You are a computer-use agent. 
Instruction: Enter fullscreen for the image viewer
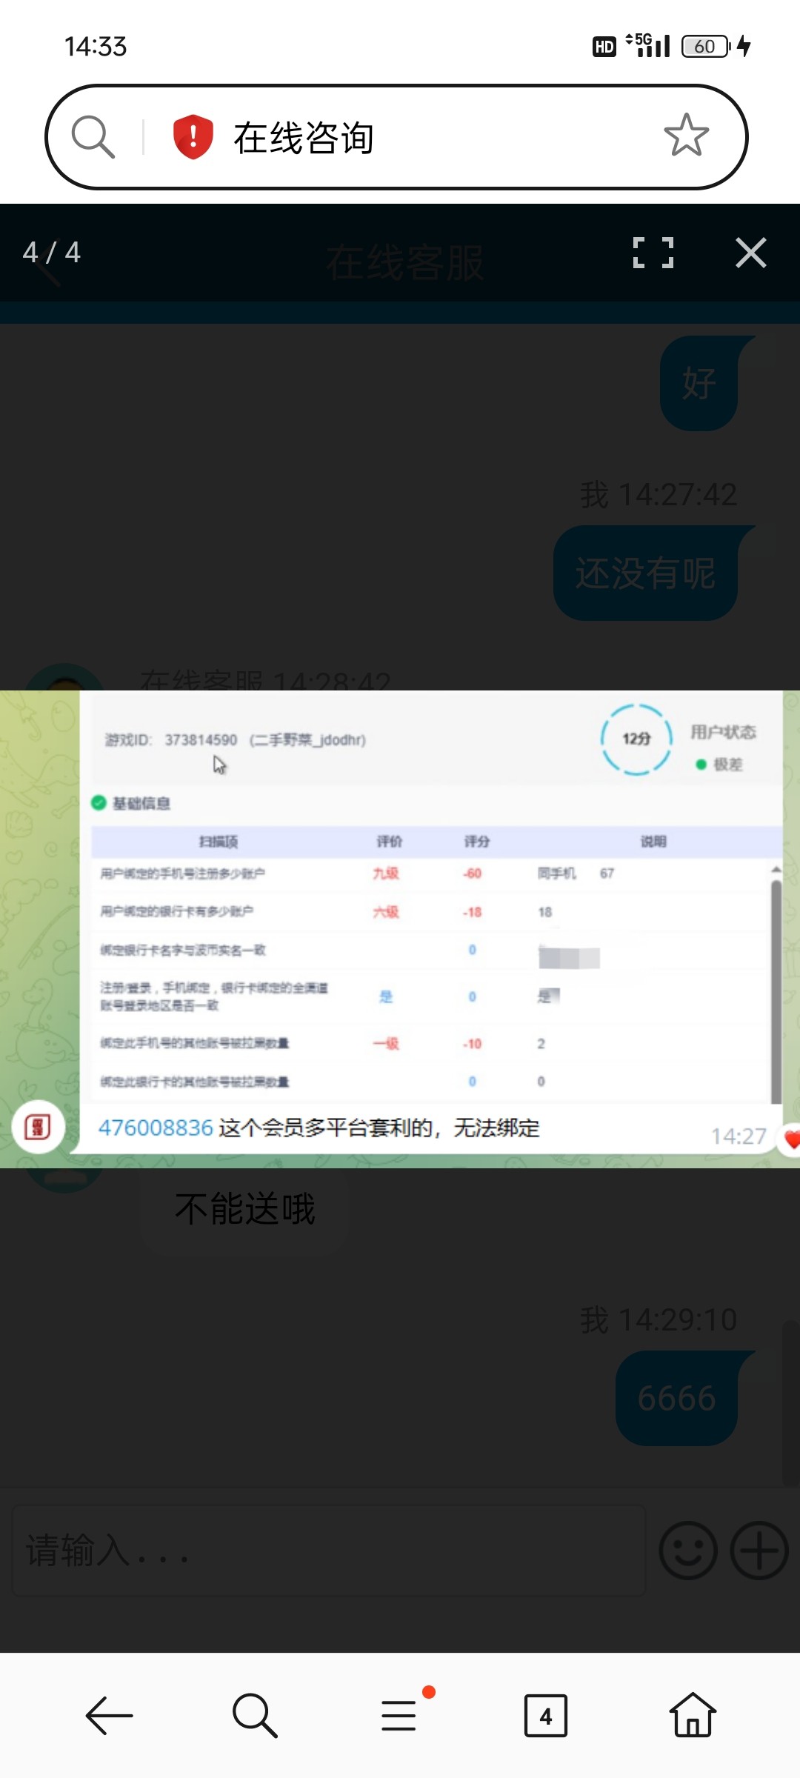click(x=653, y=253)
